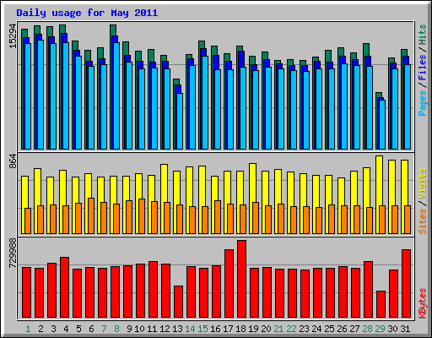Image resolution: width=432 pixels, height=338 pixels.
Task: Click the red KBytes bar for day 17
Action: [229, 283]
